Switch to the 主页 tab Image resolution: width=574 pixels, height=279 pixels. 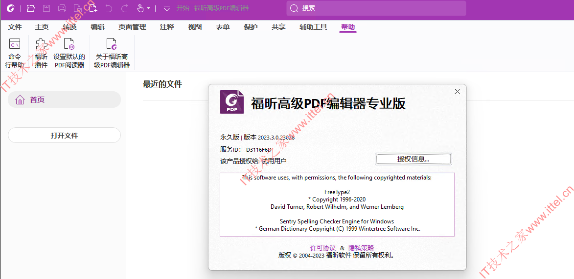42,27
